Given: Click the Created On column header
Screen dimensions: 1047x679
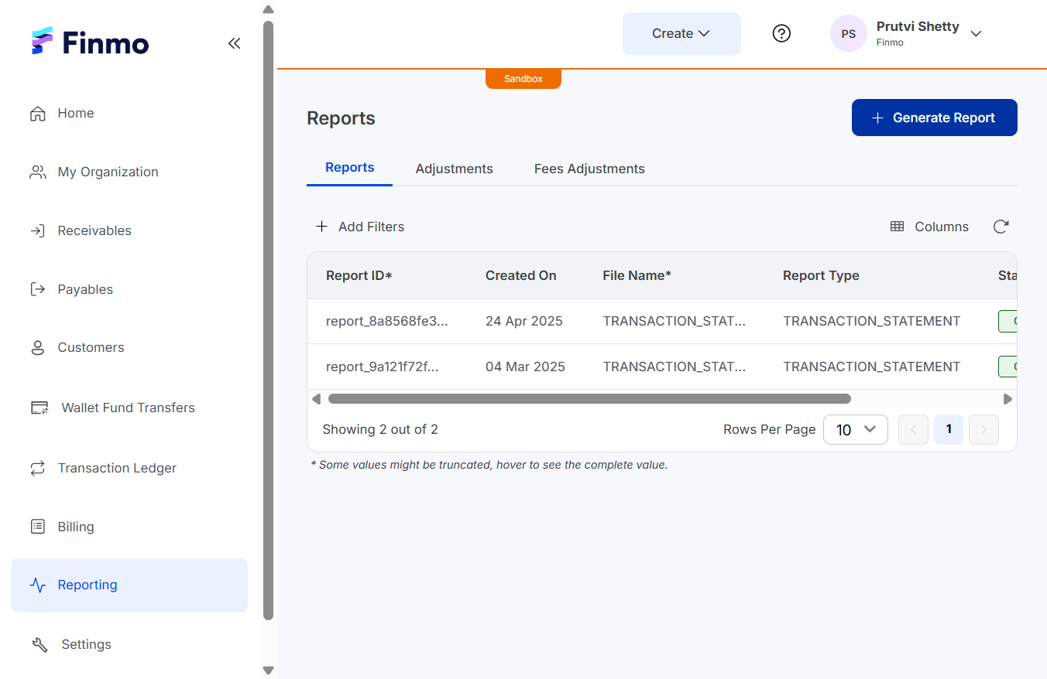Looking at the screenshot, I should tap(521, 275).
